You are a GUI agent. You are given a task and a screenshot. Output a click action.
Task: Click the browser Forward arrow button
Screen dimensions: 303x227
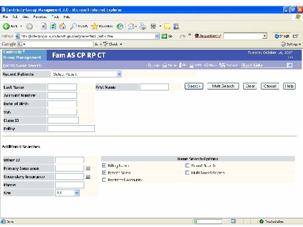click(29, 26)
